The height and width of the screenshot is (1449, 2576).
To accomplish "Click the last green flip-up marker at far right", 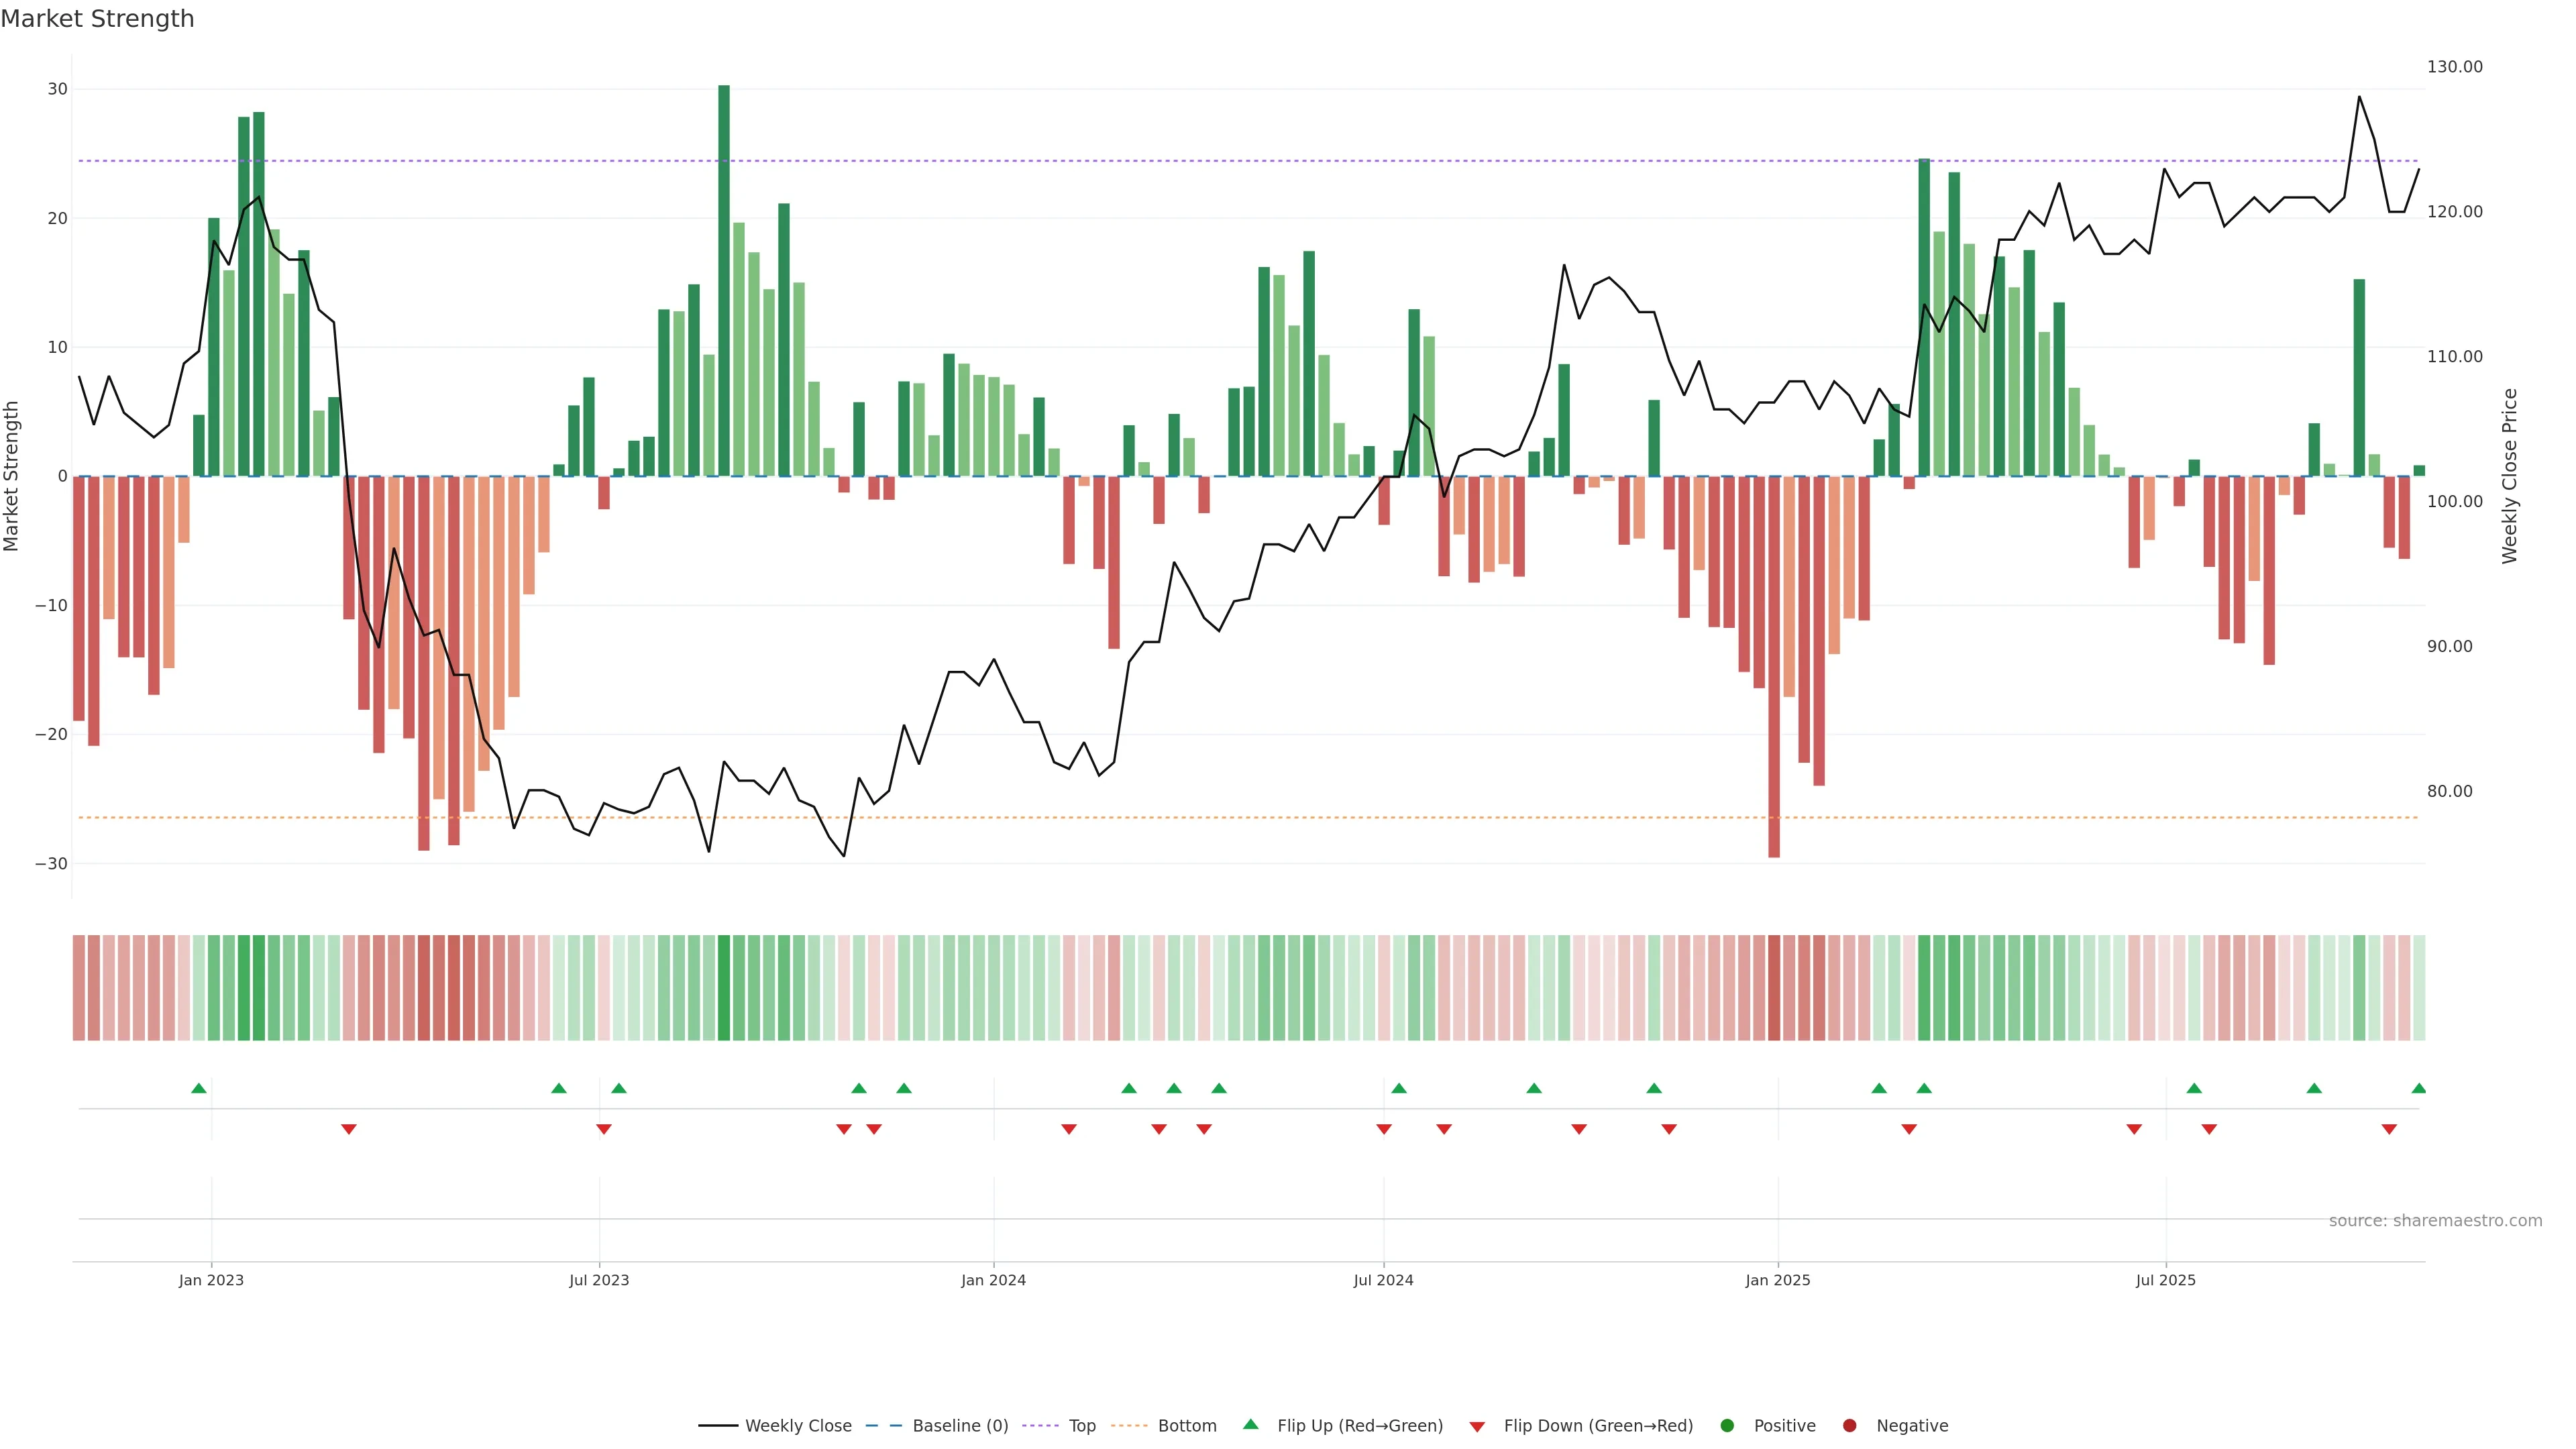I will [x=2418, y=1088].
